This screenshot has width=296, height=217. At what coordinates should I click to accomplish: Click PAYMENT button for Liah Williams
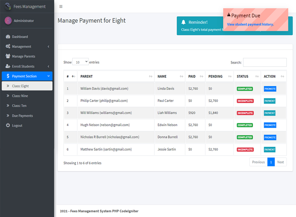270,113
